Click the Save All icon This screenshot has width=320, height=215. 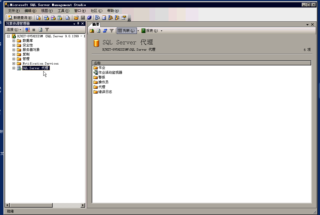89,18
